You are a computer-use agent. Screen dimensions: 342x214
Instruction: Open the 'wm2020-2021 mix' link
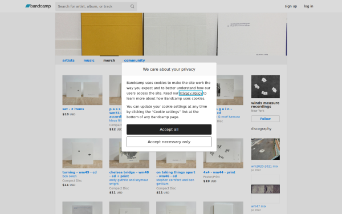tap(264, 167)
